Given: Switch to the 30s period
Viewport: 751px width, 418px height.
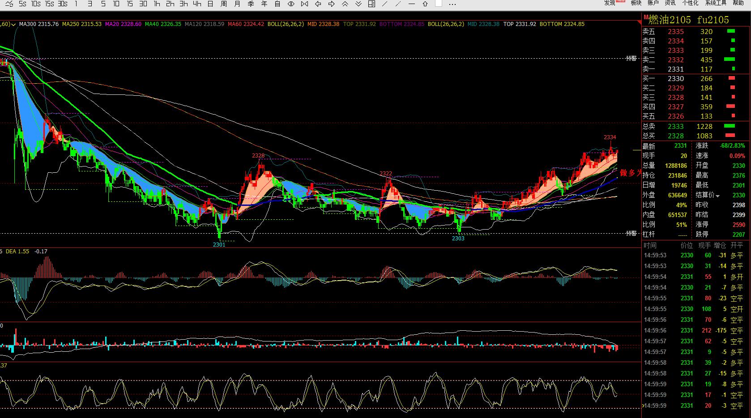Looking at the screenshot, I should [63, 4].
